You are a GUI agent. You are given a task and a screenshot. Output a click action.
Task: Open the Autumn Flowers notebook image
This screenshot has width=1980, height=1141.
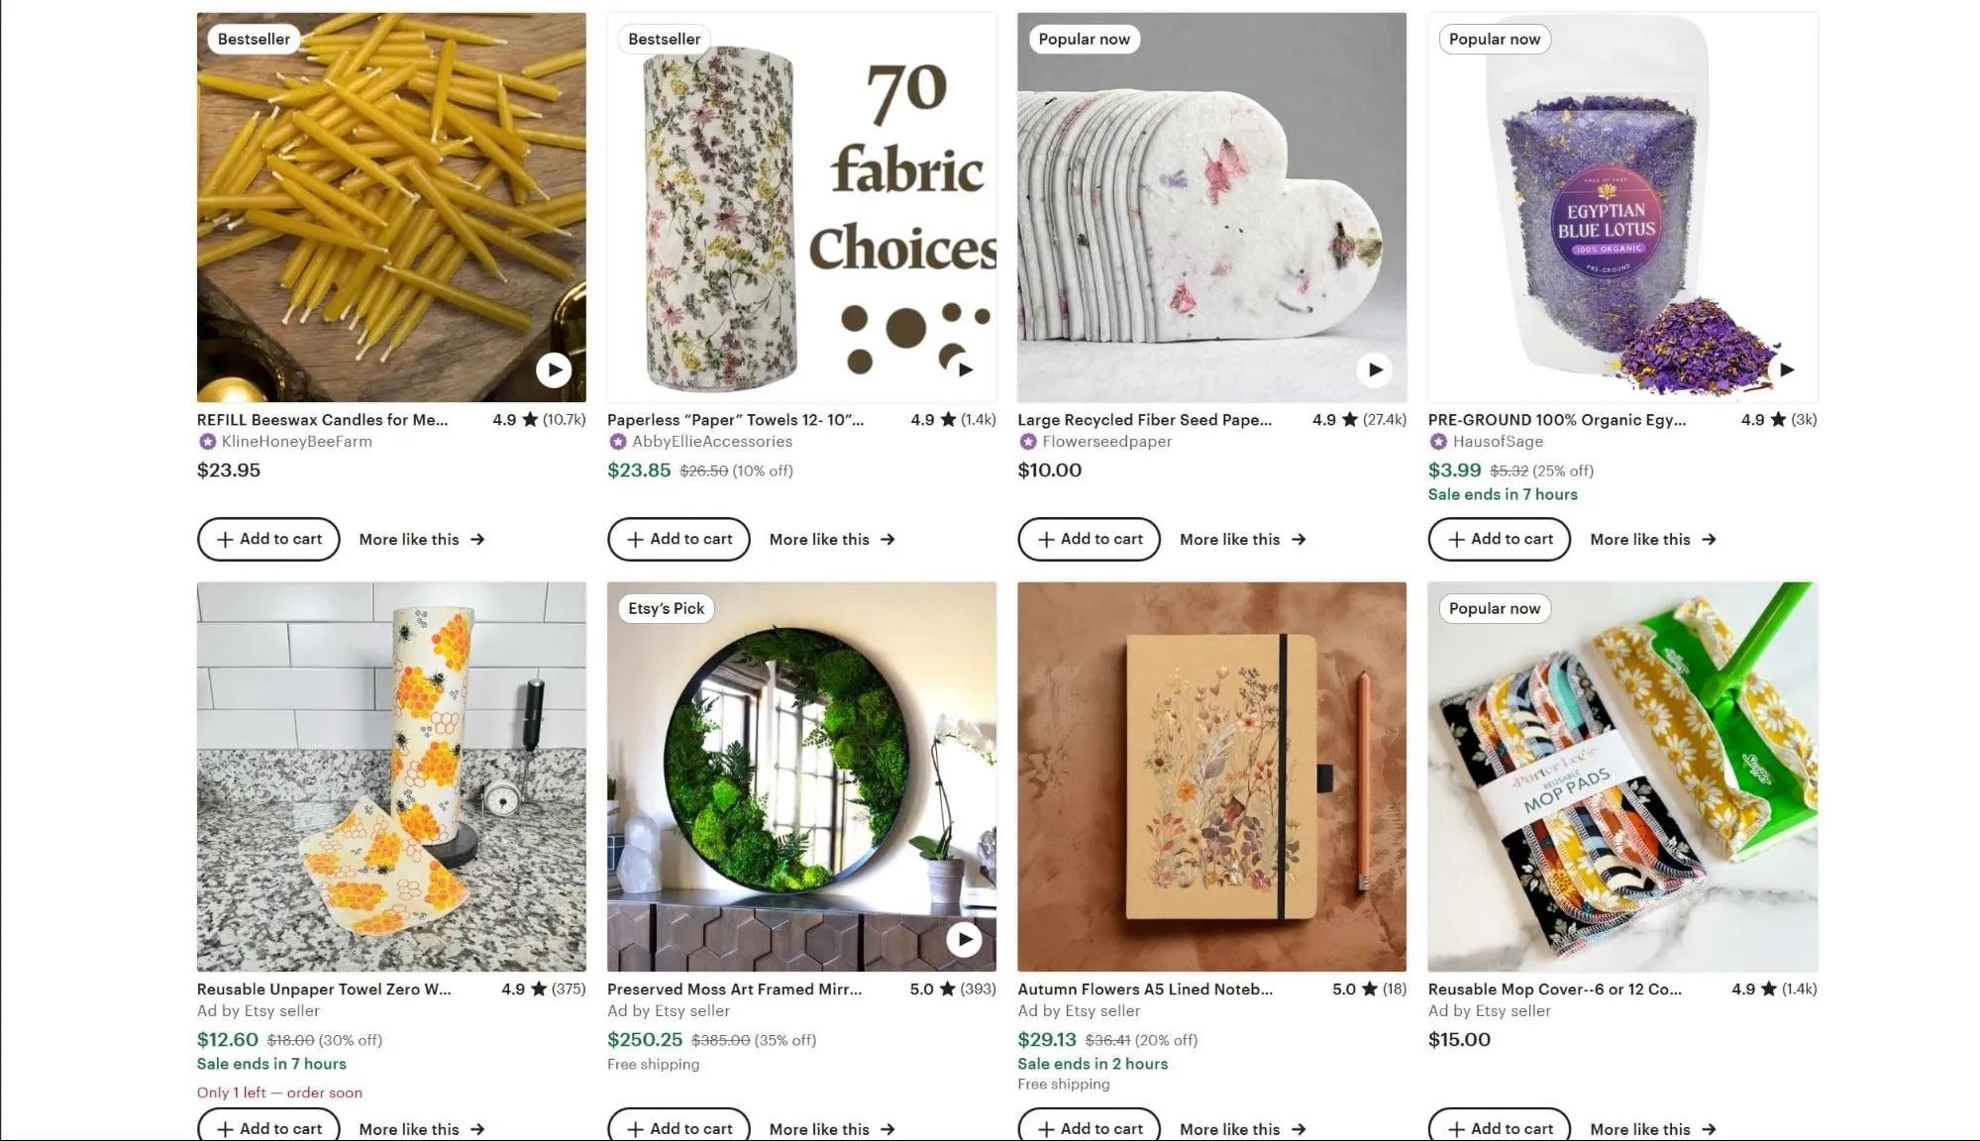[1211, 776]
